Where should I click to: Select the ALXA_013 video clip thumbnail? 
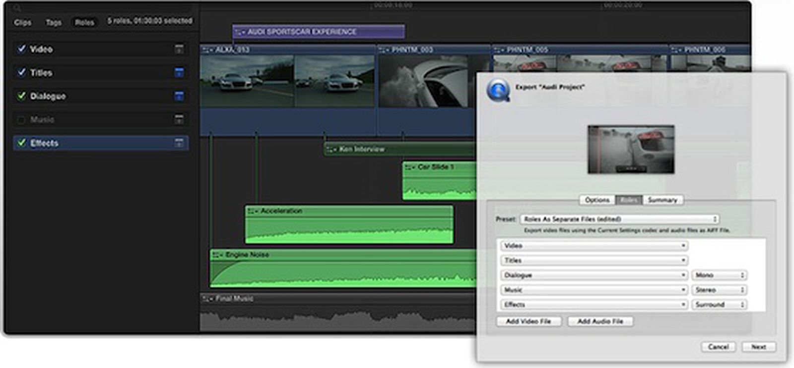tap(287, 81)
